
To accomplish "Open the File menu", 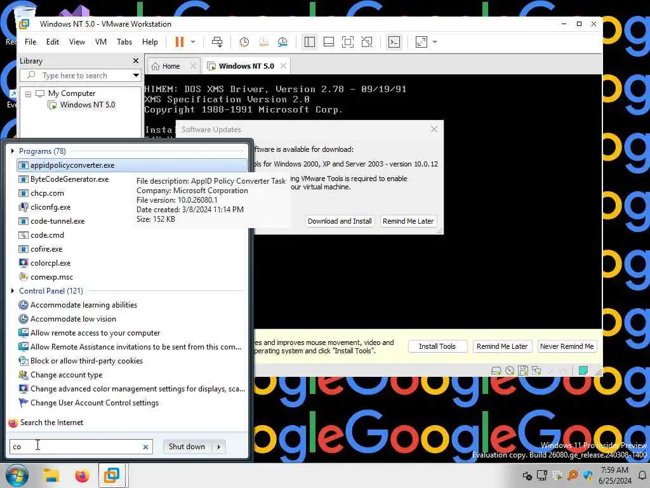I will [30, 42].
